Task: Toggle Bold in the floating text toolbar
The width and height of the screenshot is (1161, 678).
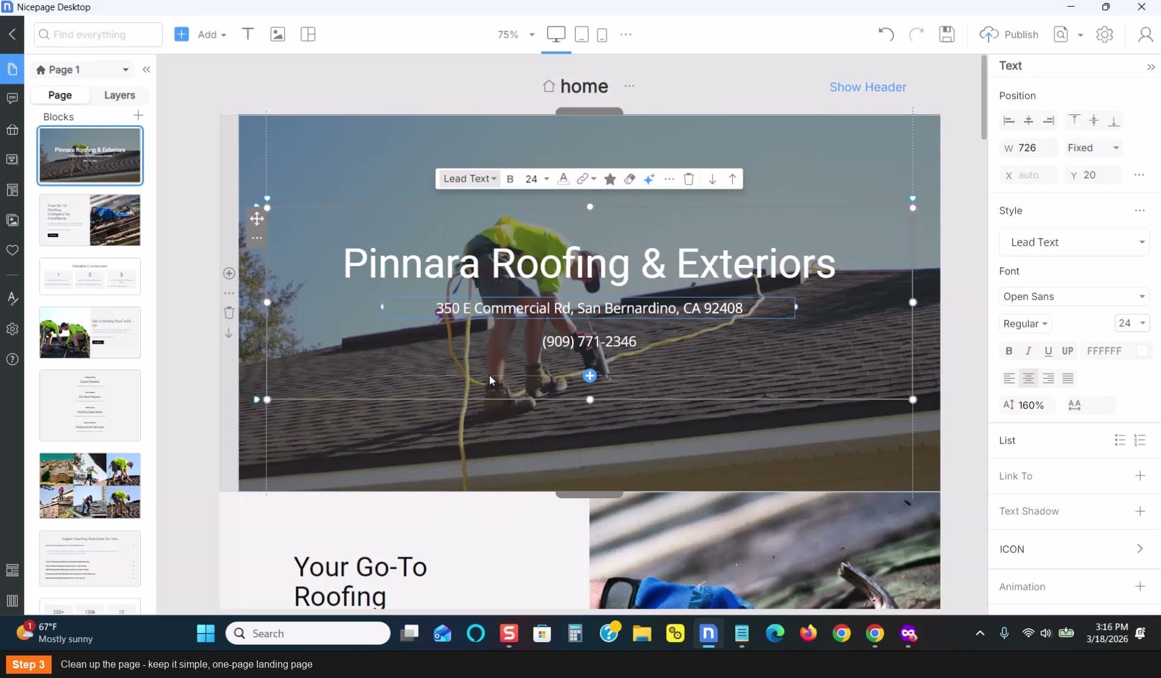Action: 510,179
